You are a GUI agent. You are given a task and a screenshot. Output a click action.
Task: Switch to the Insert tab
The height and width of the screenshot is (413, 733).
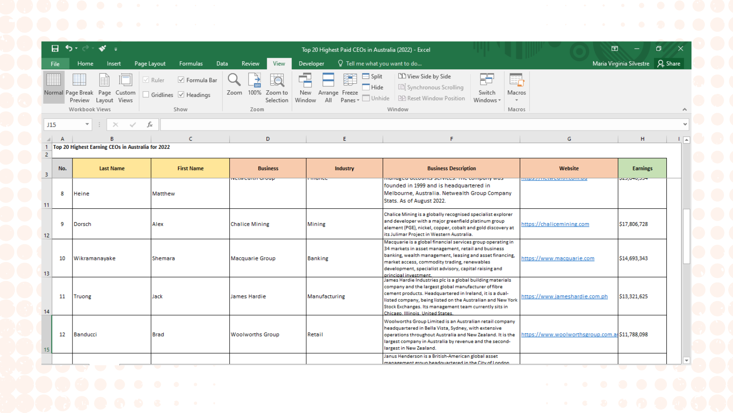click(114, 63)
